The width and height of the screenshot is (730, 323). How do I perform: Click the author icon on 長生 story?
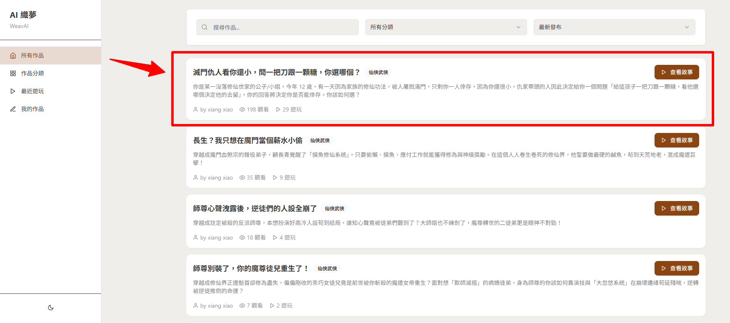coord(196,178)
